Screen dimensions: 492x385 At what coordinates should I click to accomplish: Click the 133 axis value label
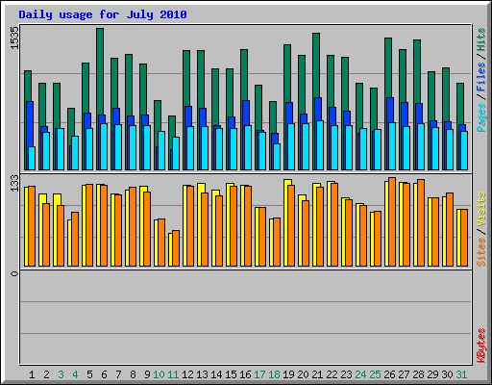point(14,183)
